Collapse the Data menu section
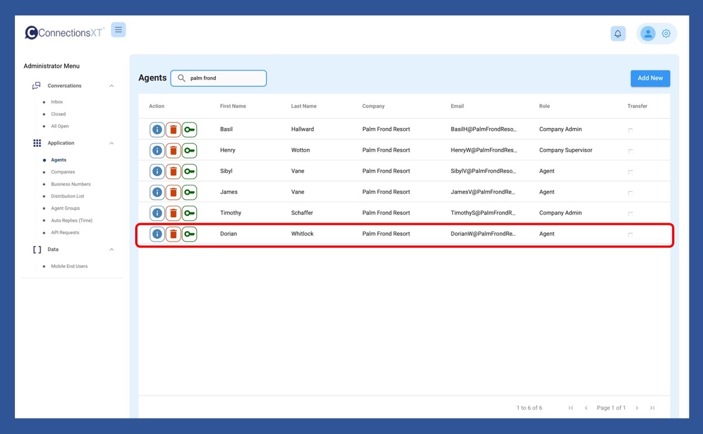This screenshot has height=434, width=703. tap(111, 250)
